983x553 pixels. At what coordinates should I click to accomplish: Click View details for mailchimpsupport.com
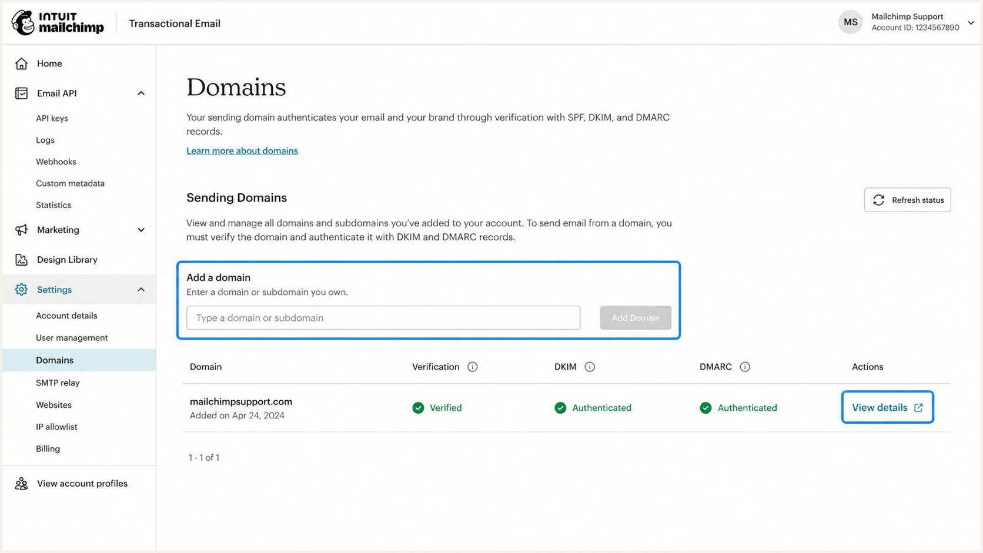click(887, 407)
